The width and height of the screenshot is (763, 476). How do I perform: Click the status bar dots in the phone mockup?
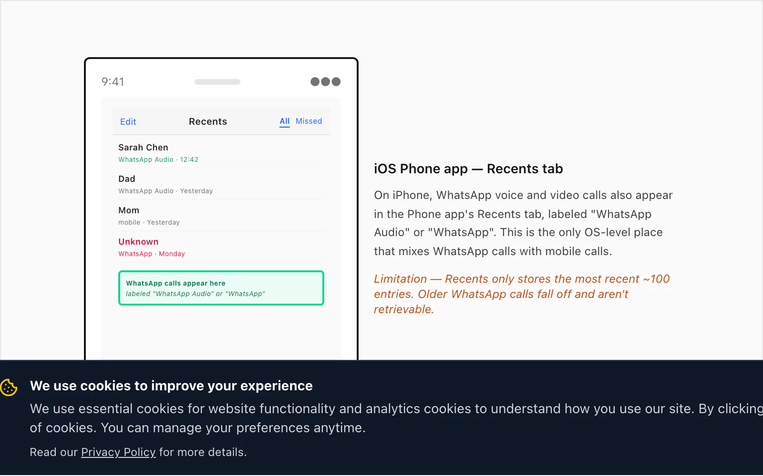(x=325, y=81)
